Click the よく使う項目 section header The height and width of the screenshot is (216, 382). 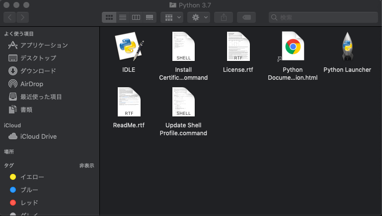point(19,34)
